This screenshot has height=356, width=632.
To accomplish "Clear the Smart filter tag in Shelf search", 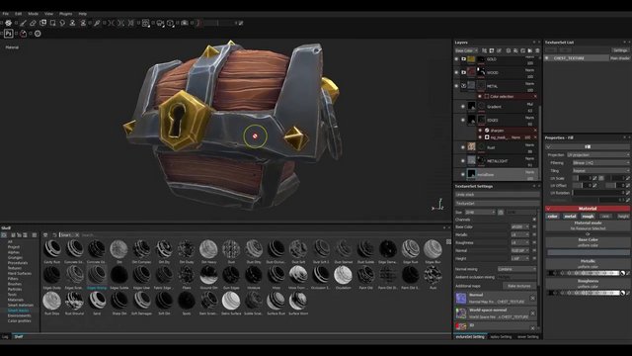I will tap(77, 235).
